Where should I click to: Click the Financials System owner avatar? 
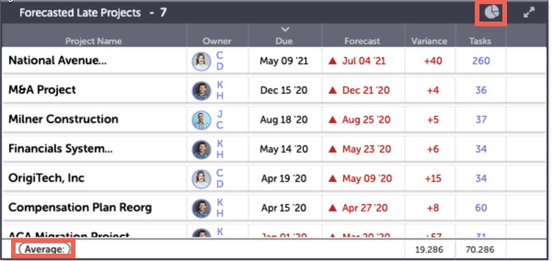pyautogui.click(x=201, y=149)
